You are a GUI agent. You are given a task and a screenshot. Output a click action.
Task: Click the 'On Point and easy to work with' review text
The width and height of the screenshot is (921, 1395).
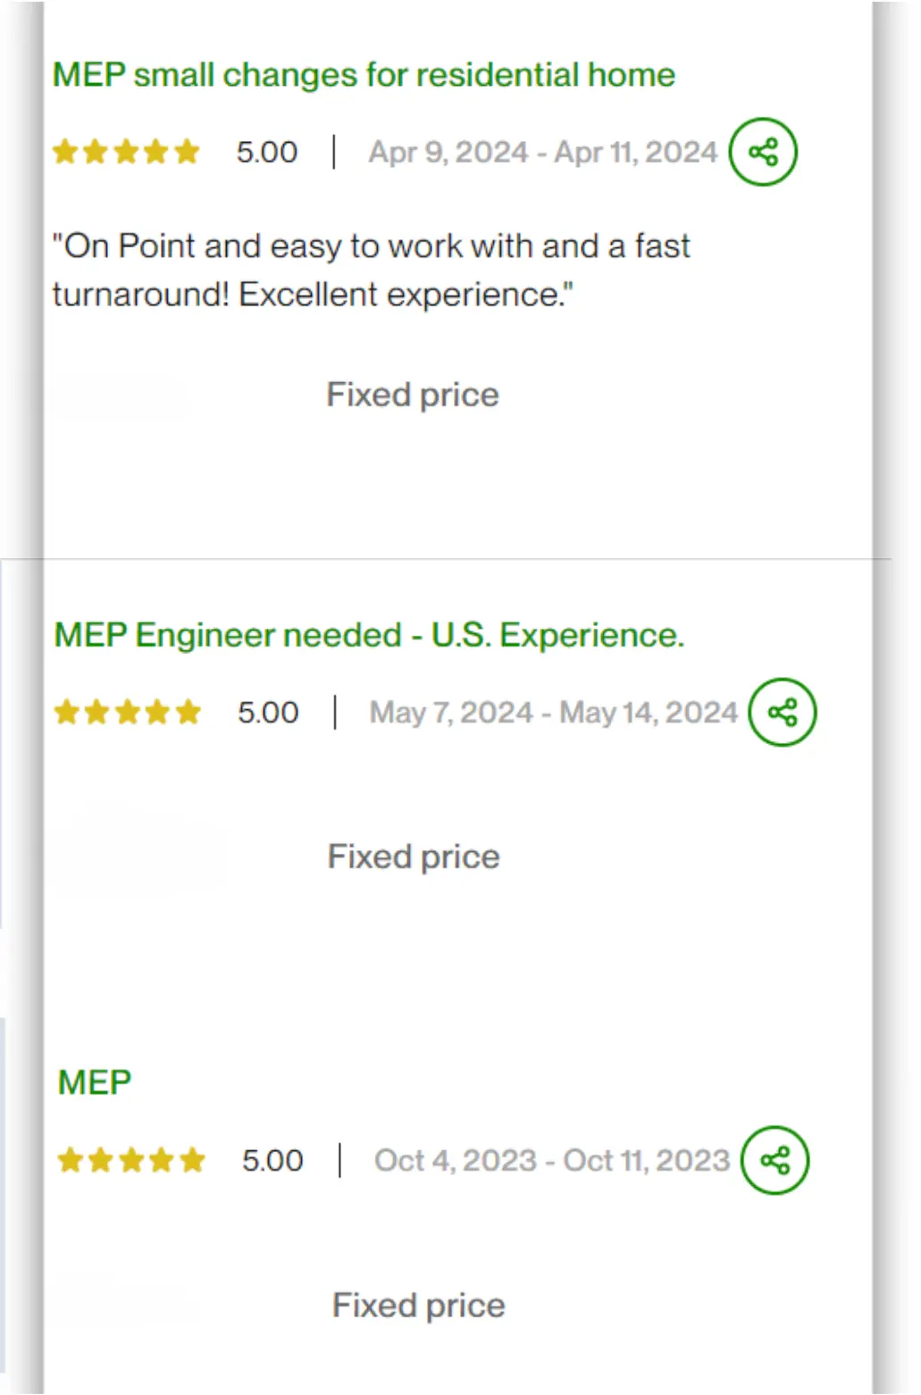point(372,270)
